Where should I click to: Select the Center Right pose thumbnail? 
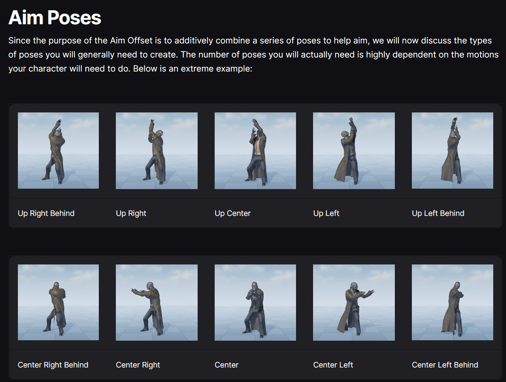click(157, 302)
